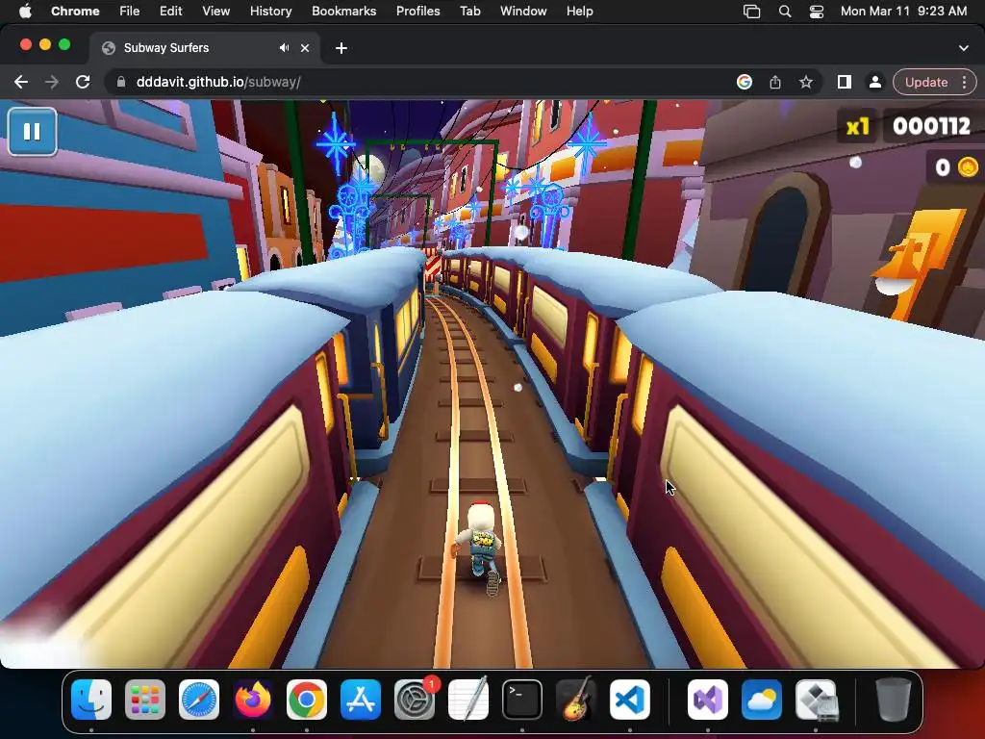Open the Chrome profile avatar
The image size is (985, 739).
point(874,82)
